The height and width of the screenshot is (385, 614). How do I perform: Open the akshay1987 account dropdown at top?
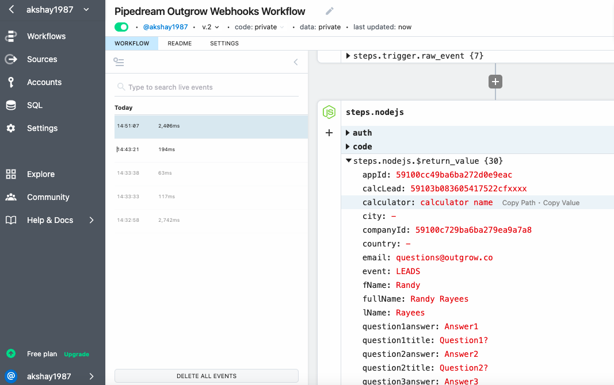click(x=86, y=9)
